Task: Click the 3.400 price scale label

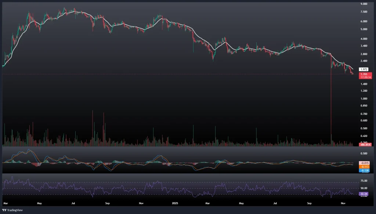Action: click(364, 46)
